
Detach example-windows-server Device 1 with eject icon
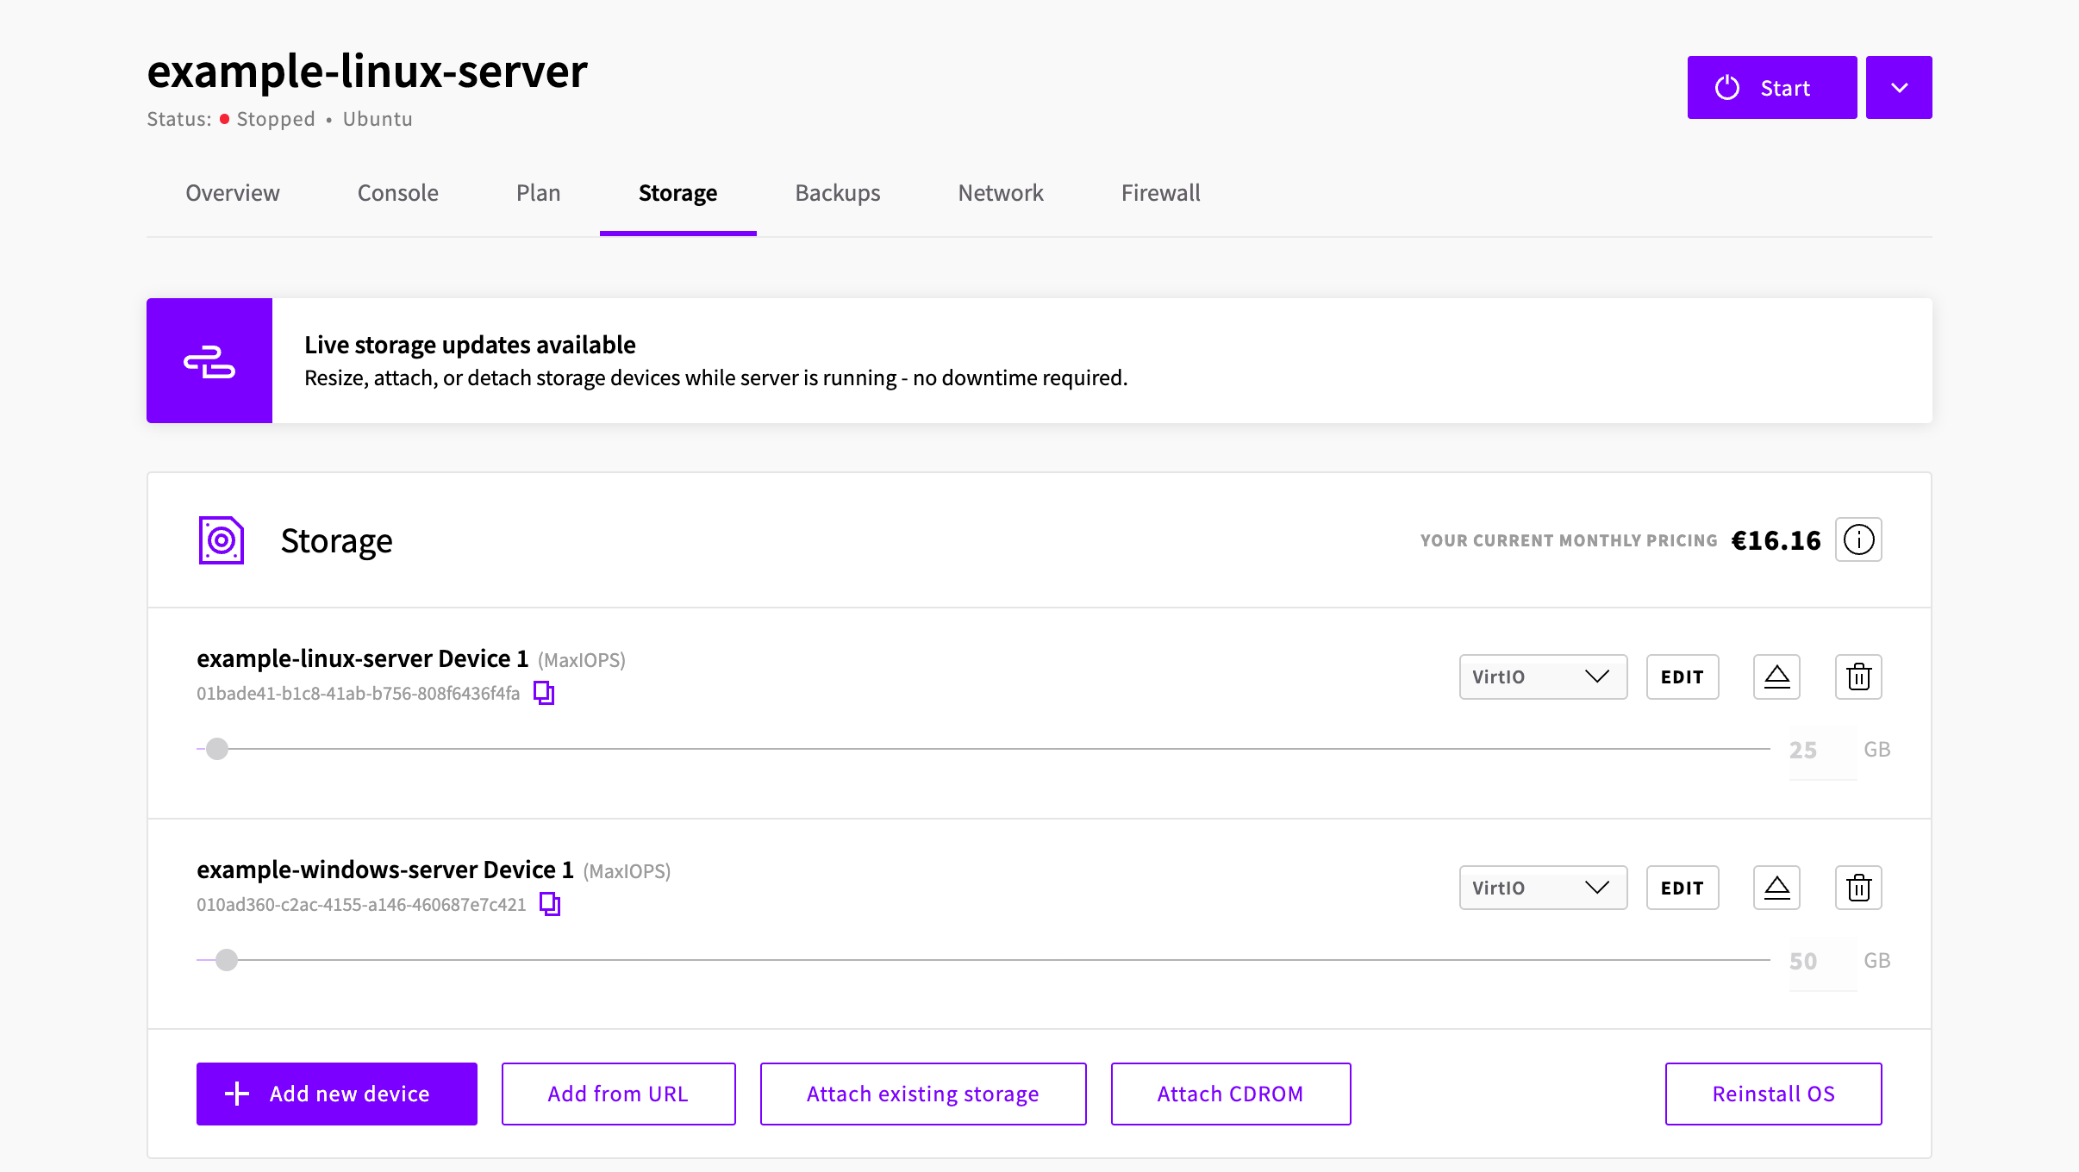click(1776, 888)
